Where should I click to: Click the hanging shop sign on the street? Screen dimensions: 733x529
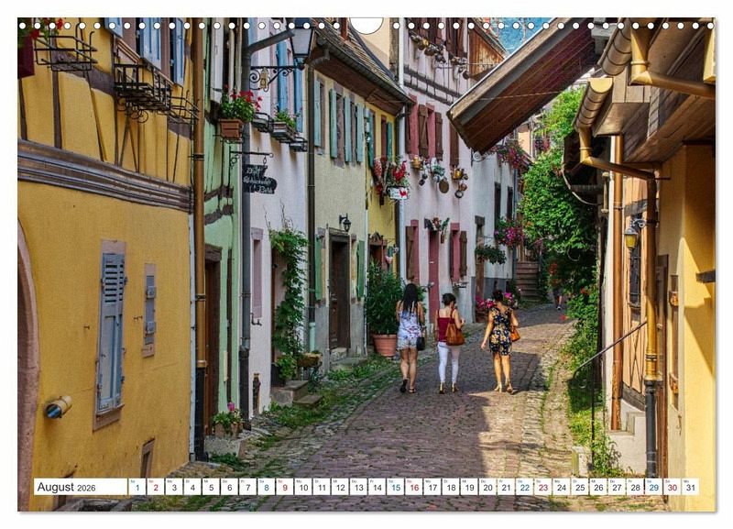pyautogui.click(x=259, y=179)
